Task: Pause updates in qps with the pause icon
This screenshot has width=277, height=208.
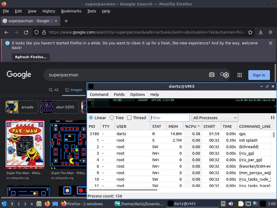Action: 273,118
